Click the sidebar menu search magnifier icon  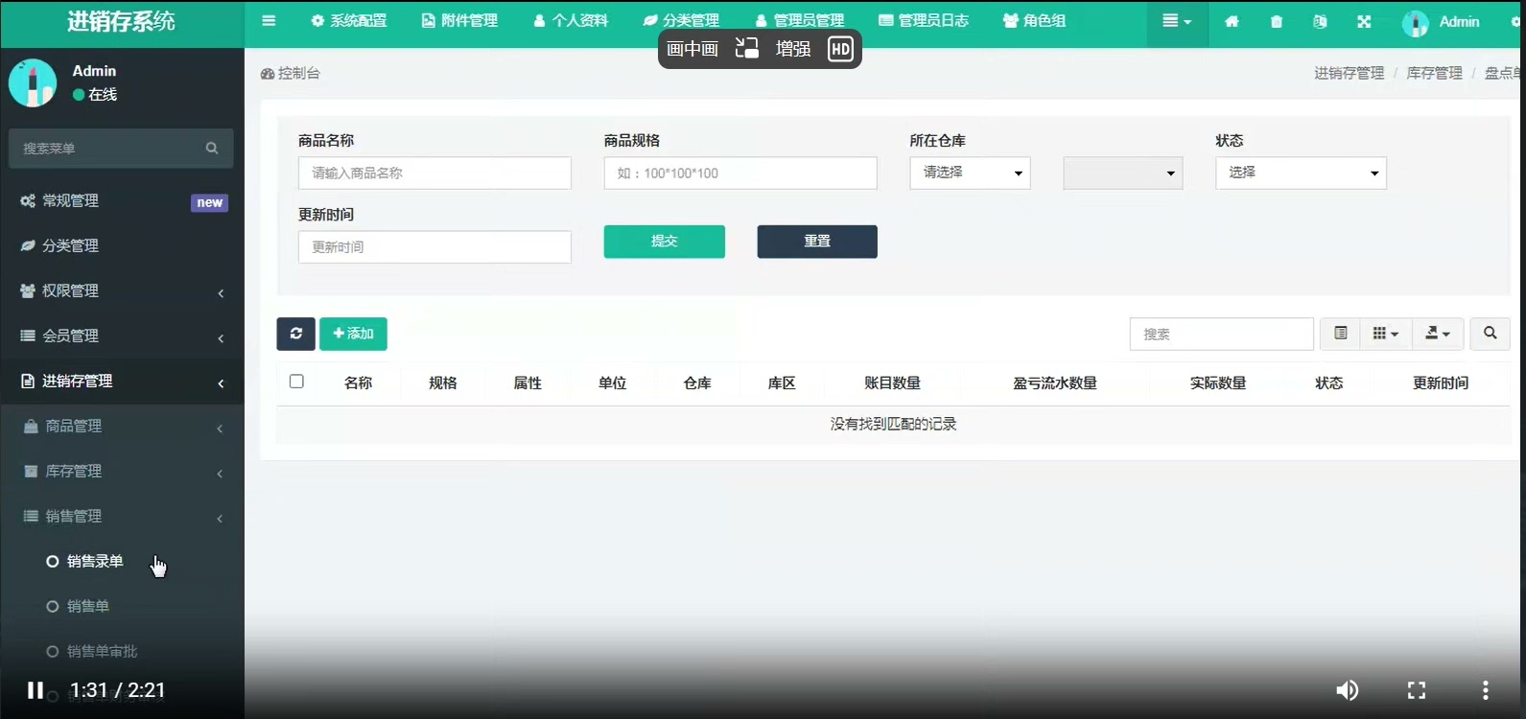[212, 148]
